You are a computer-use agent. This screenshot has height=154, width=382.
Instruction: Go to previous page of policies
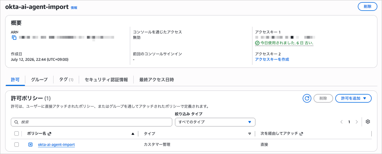(x=342, y=122)
